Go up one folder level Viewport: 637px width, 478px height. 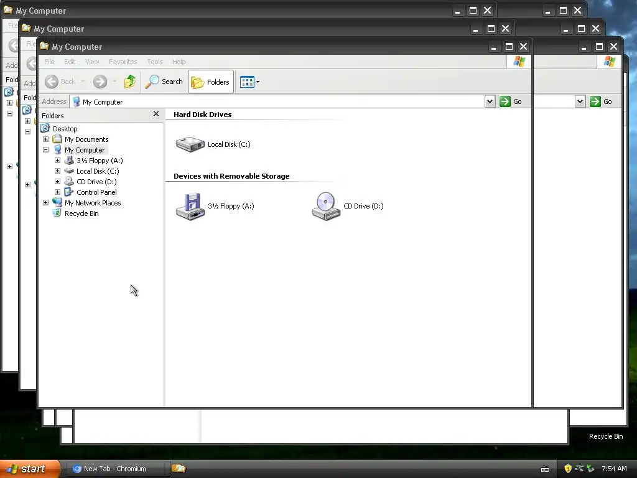[130, 82]
